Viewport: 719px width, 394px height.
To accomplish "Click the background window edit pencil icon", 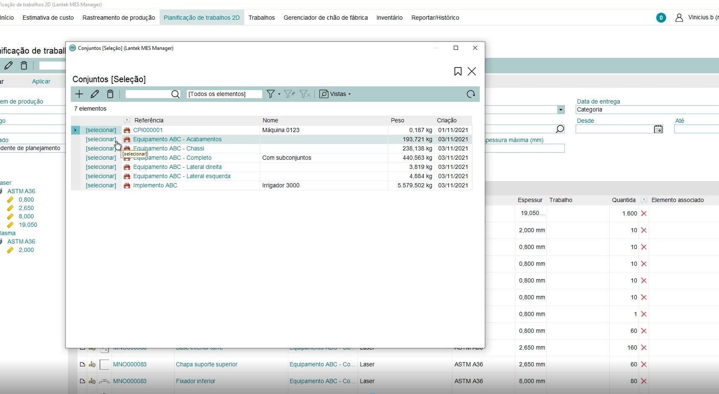I will click(8, 65).
